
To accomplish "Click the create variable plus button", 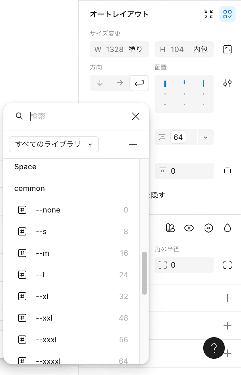I will 133,144.
